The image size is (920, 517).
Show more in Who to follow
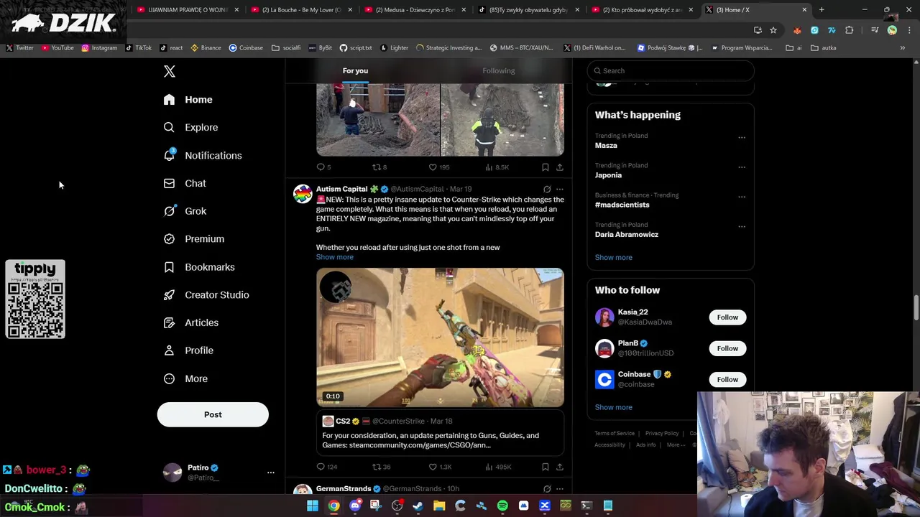[614, 407]
